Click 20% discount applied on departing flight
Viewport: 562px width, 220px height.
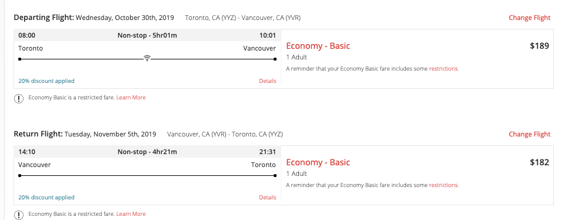(46, 81)
